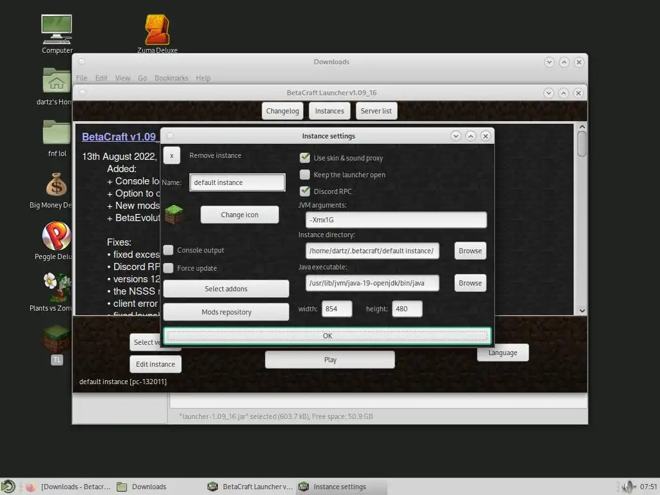Click the JVM arguments field
The width and height of the screenshot is (660, 495).
tap(396, 220)
